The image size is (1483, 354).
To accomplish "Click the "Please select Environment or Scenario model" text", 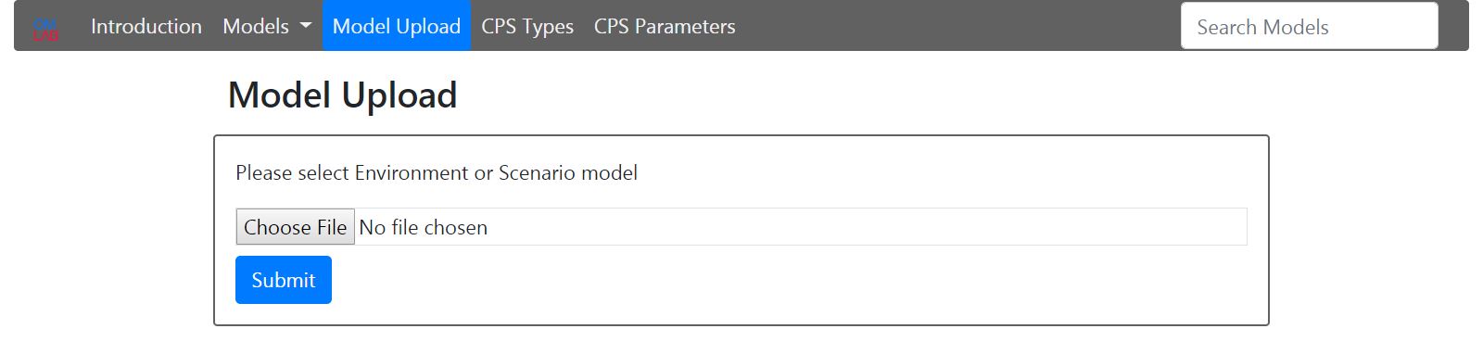I will (437, 172).
